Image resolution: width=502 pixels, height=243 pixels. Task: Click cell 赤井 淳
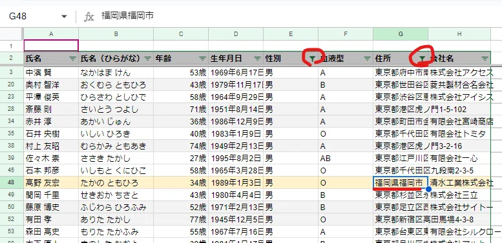[x=51, y=122]
